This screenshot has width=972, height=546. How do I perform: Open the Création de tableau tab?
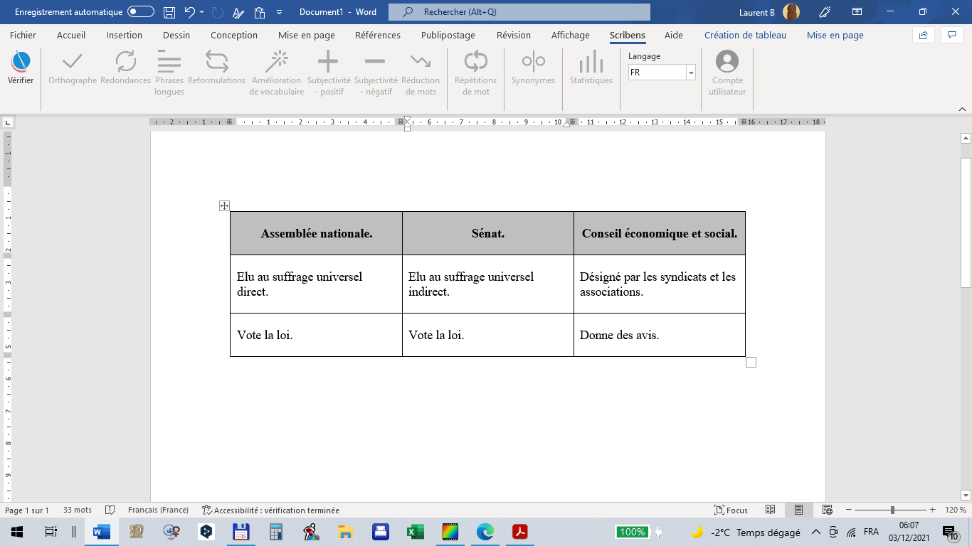click(x=746, y=35)
